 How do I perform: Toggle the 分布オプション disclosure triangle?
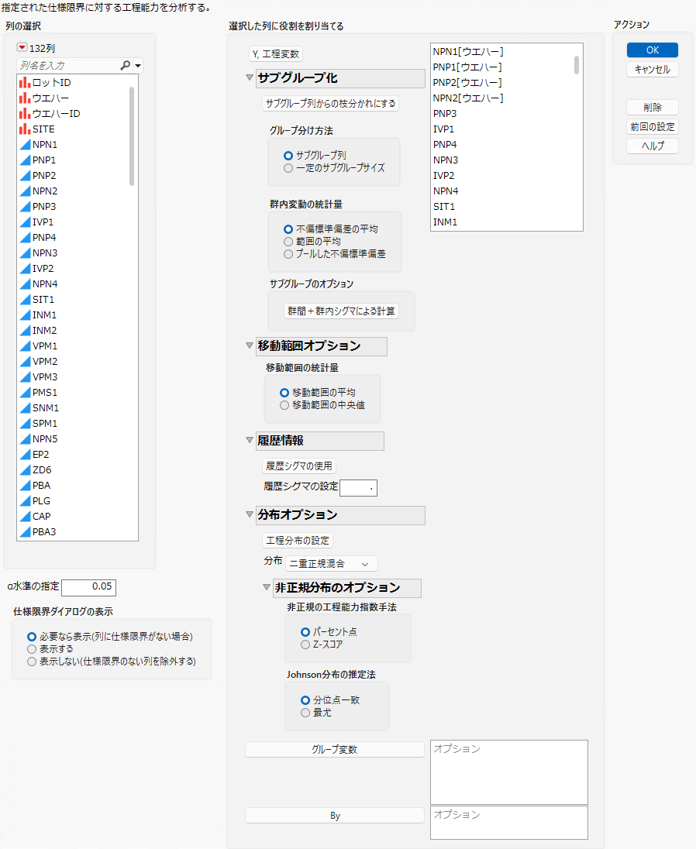tap(250, 514)
